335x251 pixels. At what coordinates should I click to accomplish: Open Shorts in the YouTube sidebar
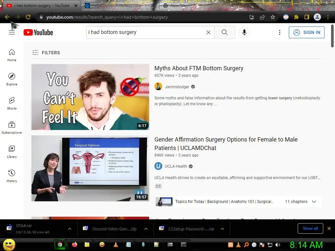[12, 104]
